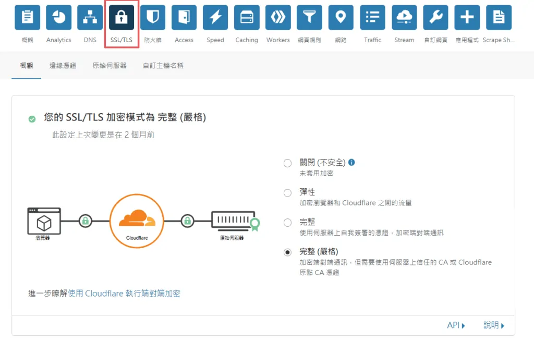Image resolution: width=534 pixels, height=342 pixels.
Task: Click the green check status icon
Action: point(32,119)
